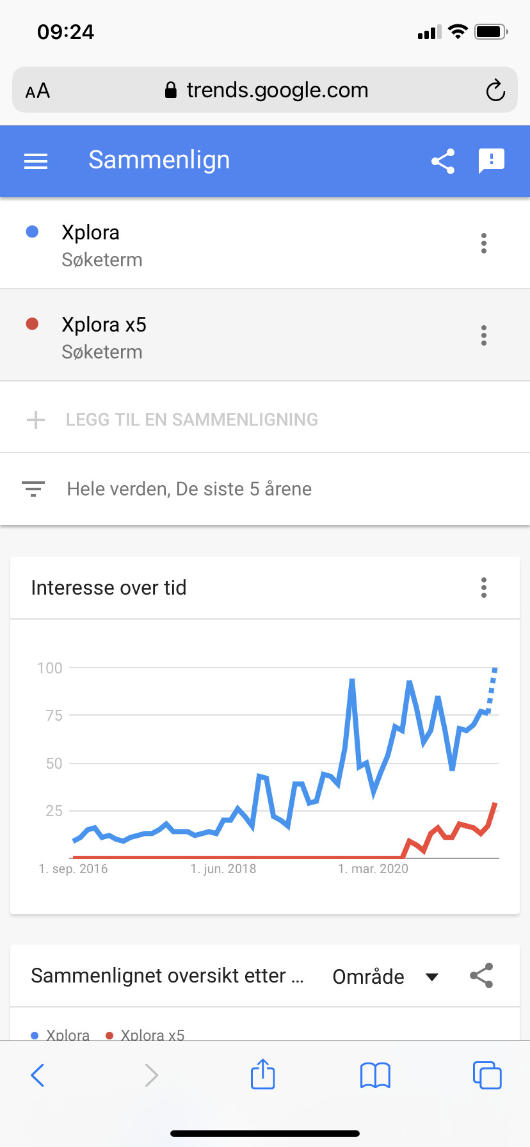Open options menu for Xplora term

tap(484, 243)
